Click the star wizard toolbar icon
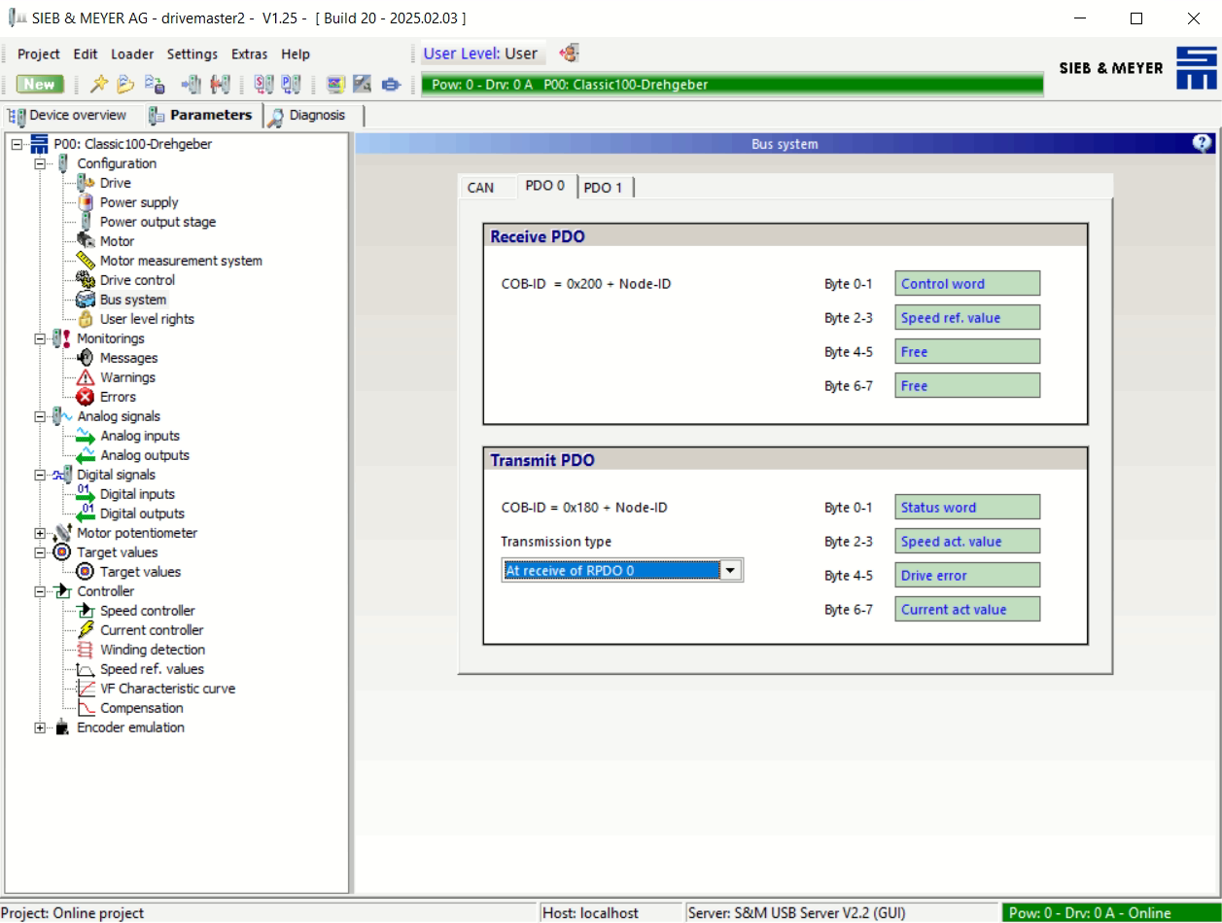The width and height of the screenshot is (1222, 923). [x=98, y=85]
